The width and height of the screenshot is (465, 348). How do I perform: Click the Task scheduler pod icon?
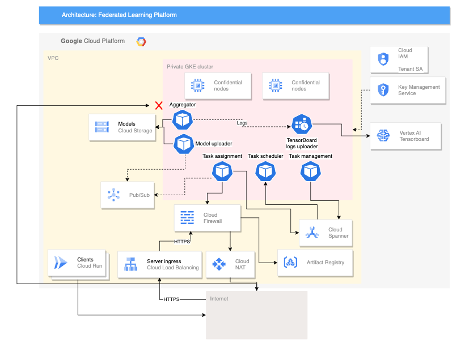click(x=265, y=171)
